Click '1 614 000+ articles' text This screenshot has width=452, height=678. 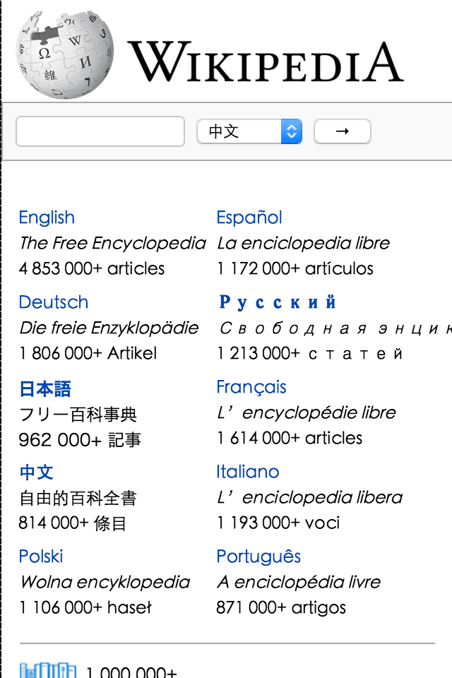click(290, 438)
